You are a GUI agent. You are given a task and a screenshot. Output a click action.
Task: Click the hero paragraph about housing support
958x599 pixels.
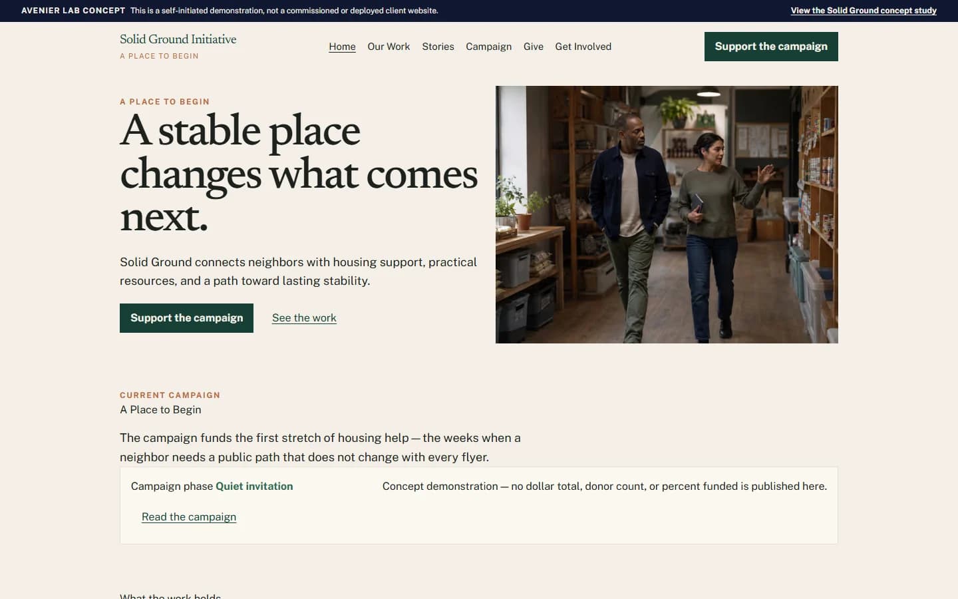(x=298, y=272)
